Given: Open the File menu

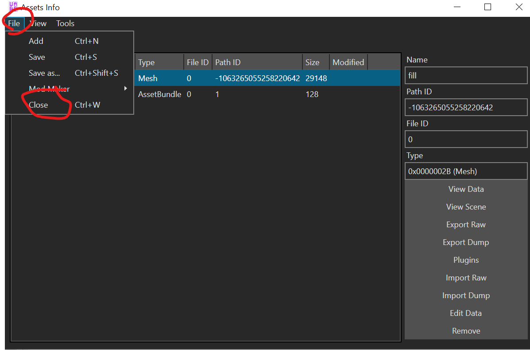Looking at the screenshot, I should tap(14, 23).
